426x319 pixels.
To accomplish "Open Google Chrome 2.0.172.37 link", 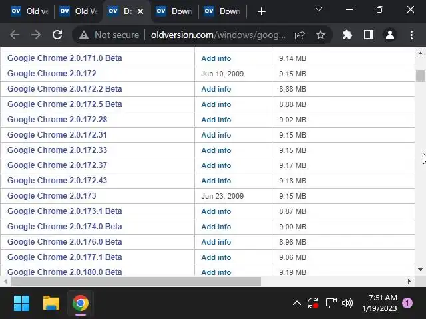I will (x=57, y=165).
